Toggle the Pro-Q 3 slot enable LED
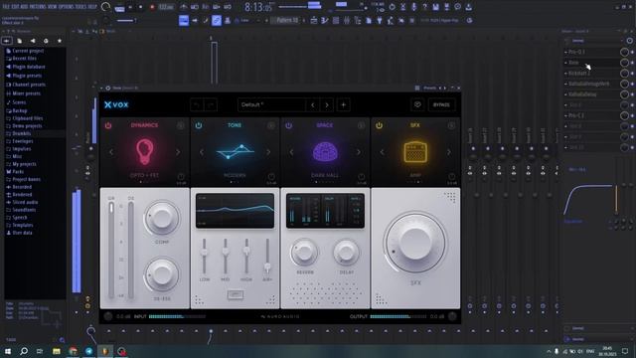Screen dimensions: 636x358 [632, 52]
